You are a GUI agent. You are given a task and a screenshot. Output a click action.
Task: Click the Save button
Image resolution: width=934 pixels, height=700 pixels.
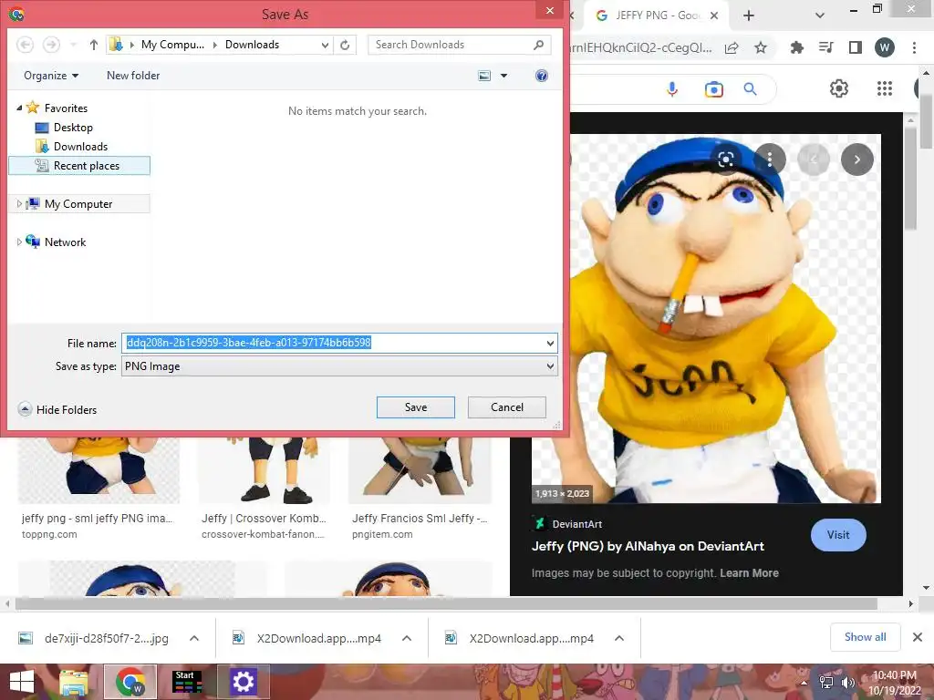416,407
